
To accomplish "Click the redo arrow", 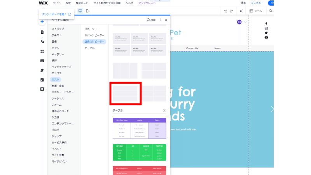I will [231, 11].
